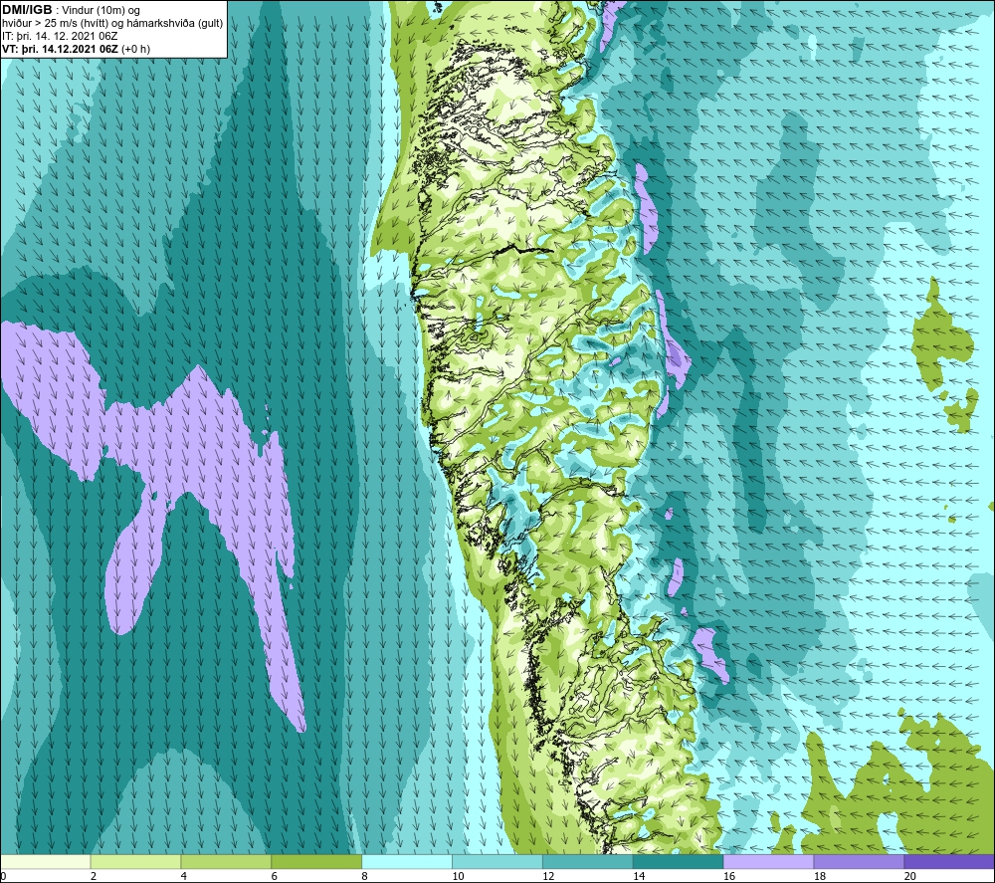995x883 pixels.
Task: Click the 2-4 m/s light green legend swatch
Action: tap(135, 861)
